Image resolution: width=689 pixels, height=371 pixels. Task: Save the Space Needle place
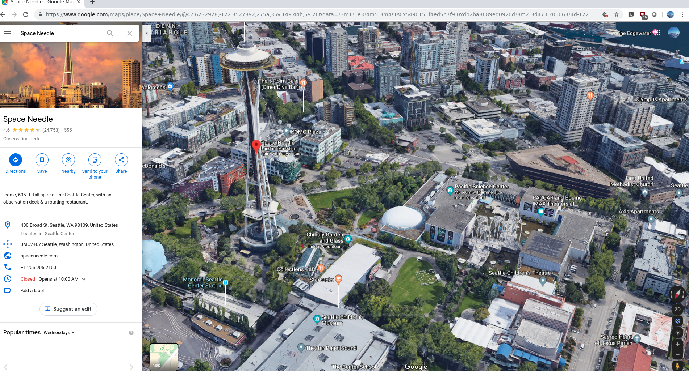42,160
